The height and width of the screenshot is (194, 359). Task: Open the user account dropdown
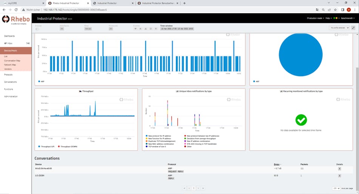point(348,18)
